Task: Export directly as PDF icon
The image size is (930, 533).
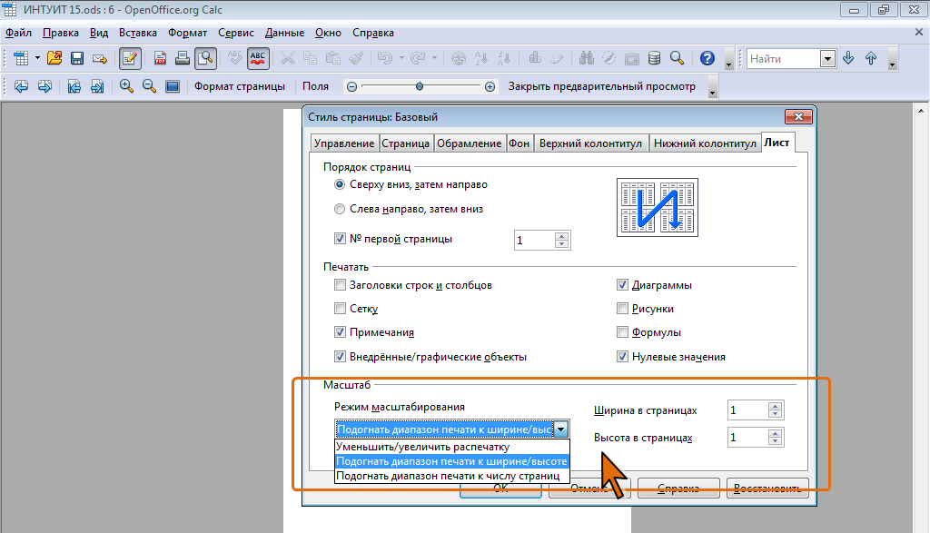Action: 160,58
